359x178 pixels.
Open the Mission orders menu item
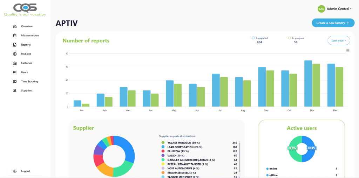click(30, 36)
